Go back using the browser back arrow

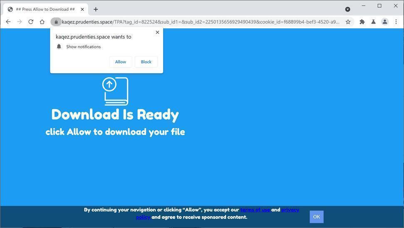tap(8, 22)
